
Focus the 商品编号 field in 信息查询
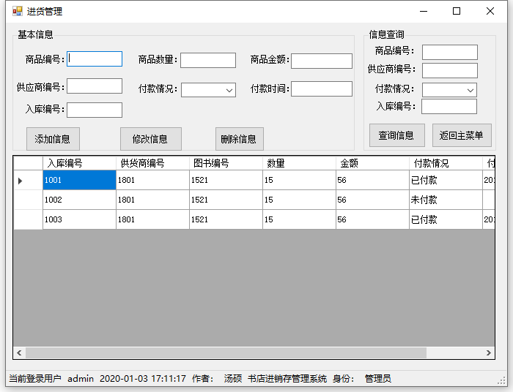(x=450, y=52)
